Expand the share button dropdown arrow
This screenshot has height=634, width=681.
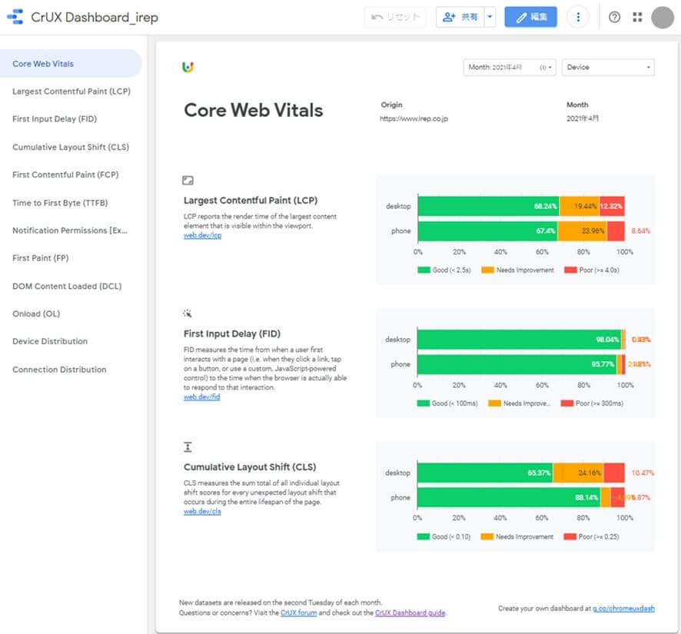click(490, 17)
